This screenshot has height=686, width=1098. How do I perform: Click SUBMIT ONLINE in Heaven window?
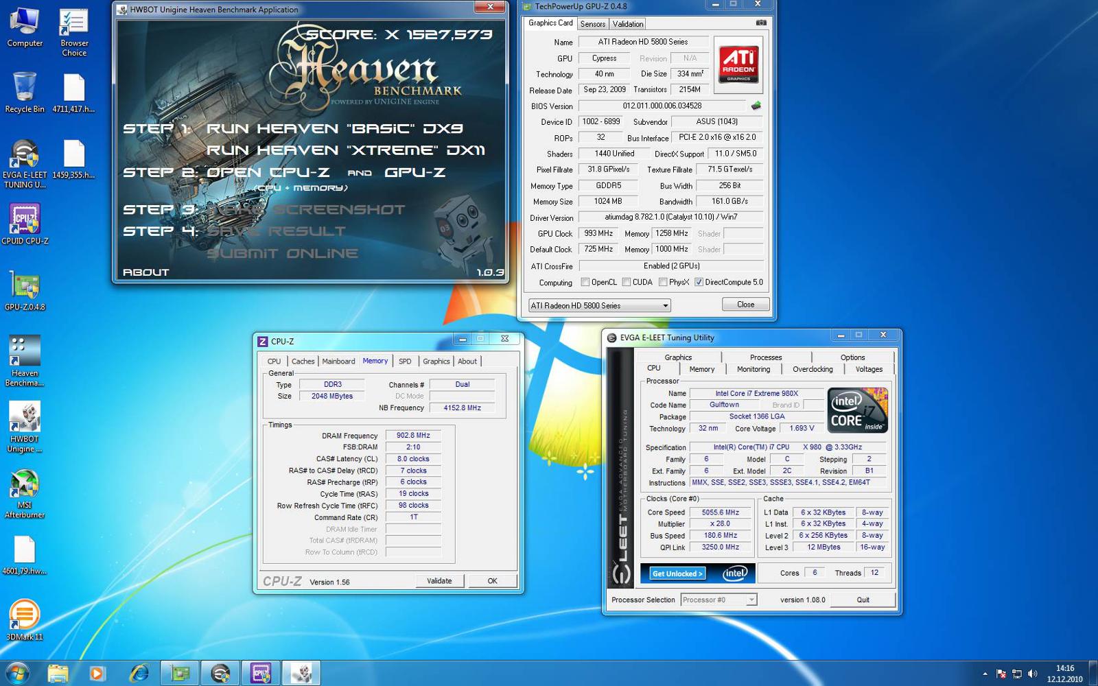pos(283,253)
